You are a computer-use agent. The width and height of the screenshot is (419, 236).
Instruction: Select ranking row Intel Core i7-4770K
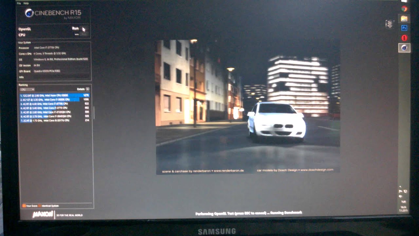(x=54, y=104)
